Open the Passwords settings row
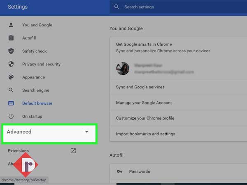Image resolution: width=247 pixels, height=185 pixels. (x=178, y=171)
